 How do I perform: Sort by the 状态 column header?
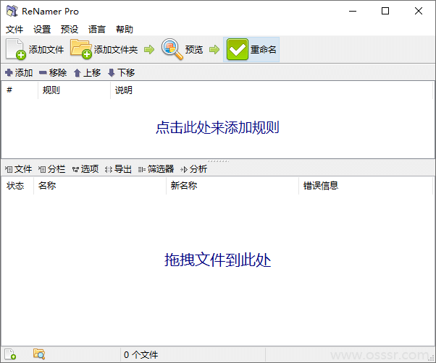point(17,185)
